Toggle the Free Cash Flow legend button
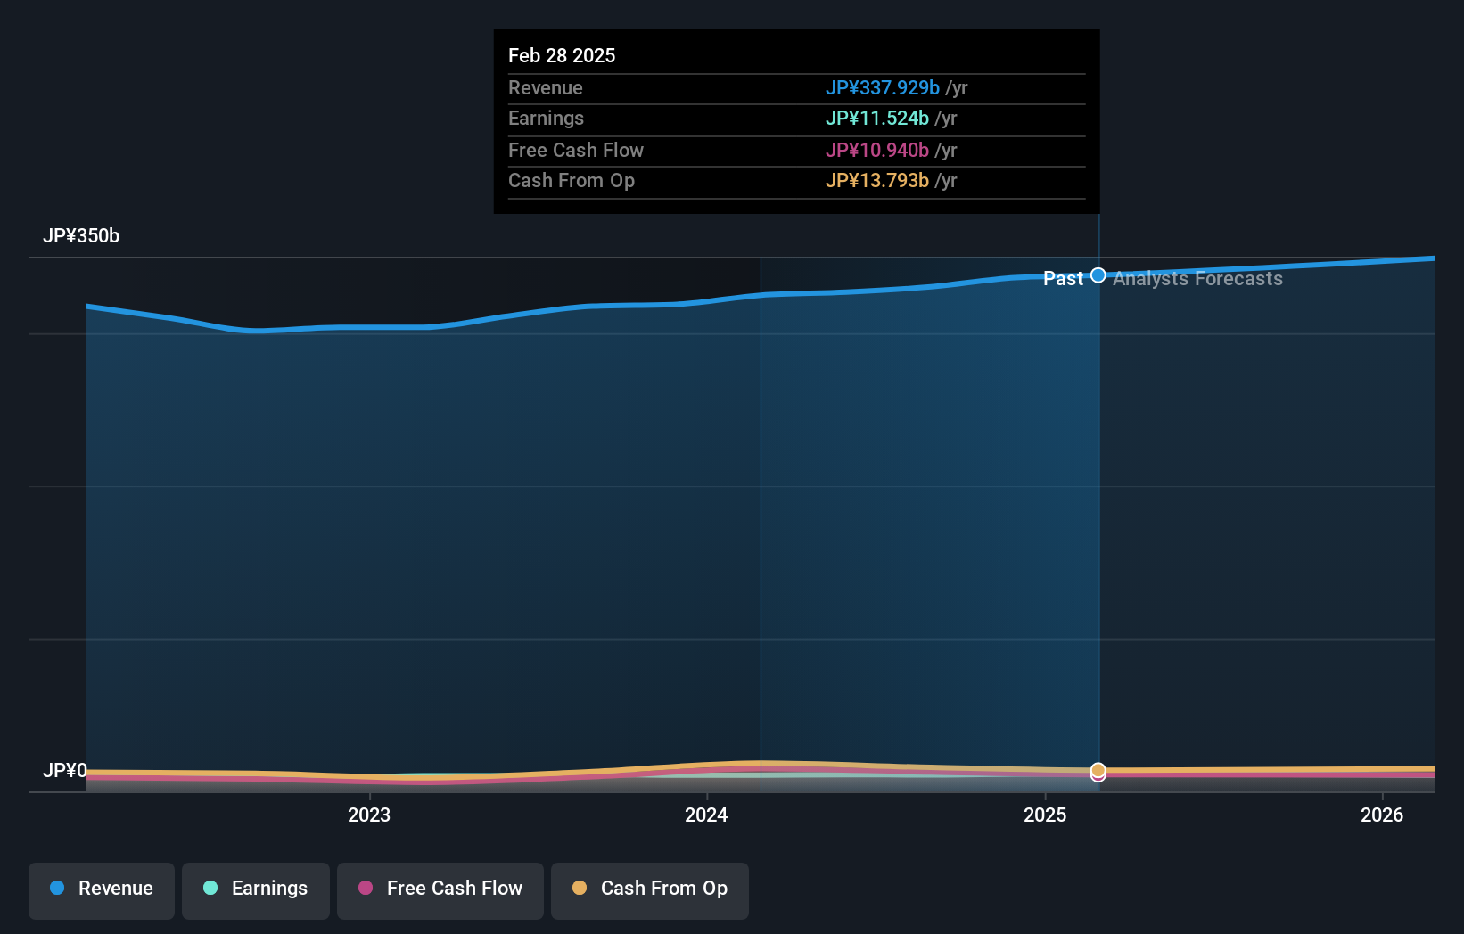The image size is (1464, 934). pyautogui.click(x=440, y=890)
